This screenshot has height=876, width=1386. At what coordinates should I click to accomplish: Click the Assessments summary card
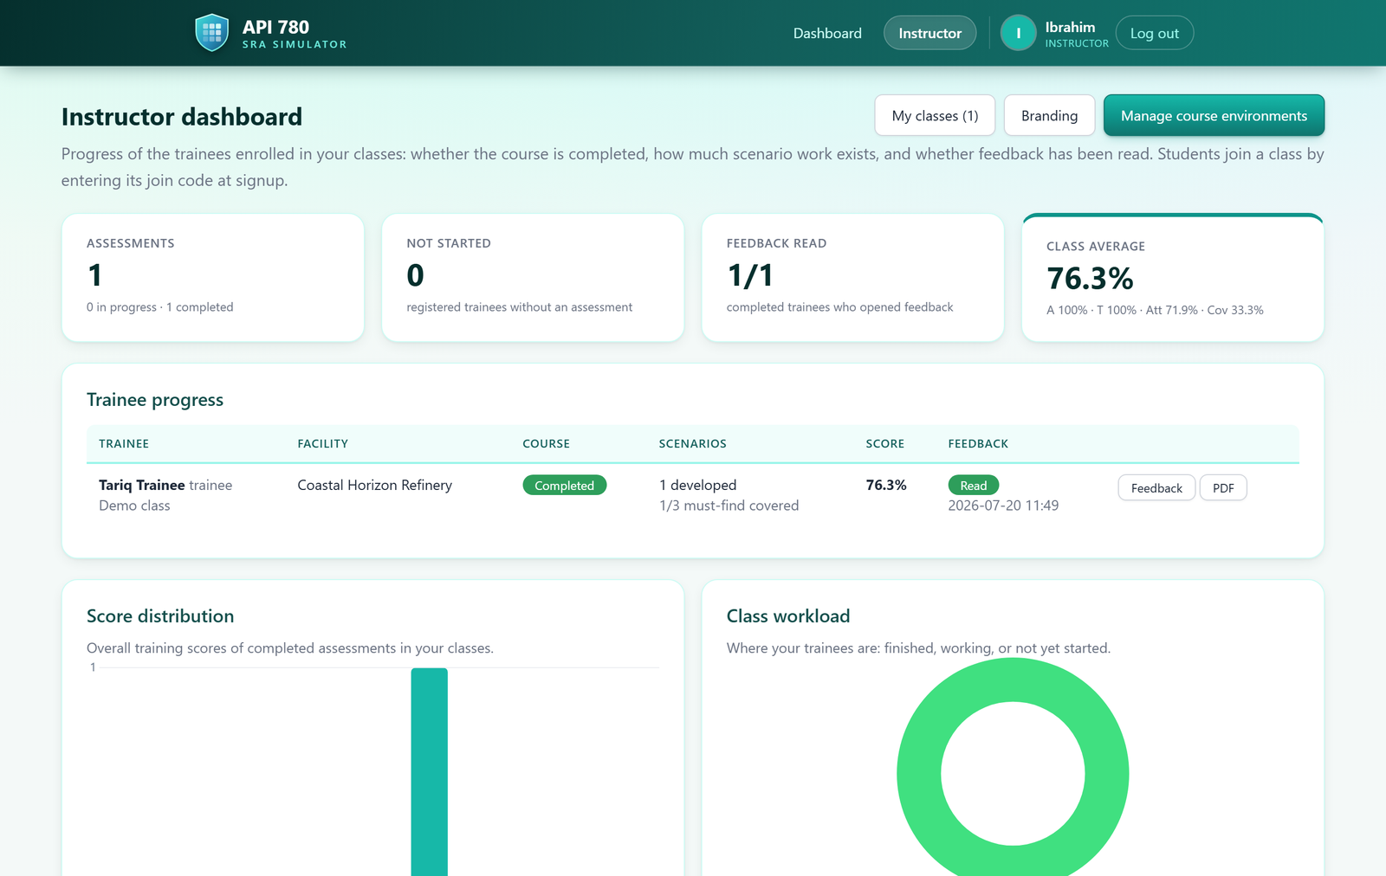213,278
